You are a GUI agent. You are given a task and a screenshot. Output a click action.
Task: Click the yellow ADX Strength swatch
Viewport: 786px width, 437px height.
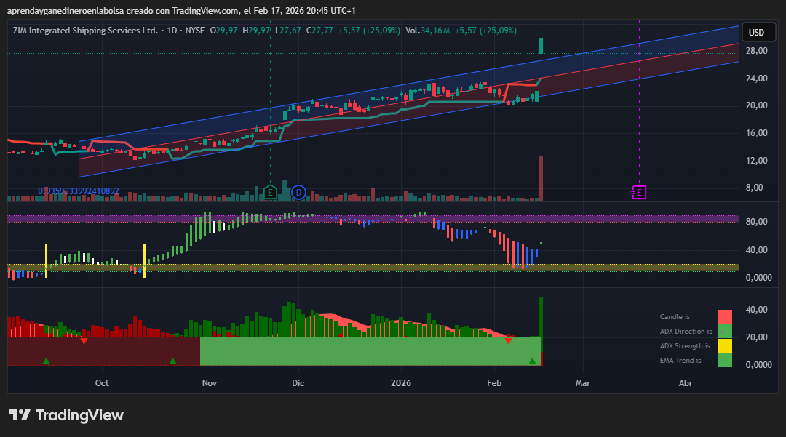pos(724,346)
